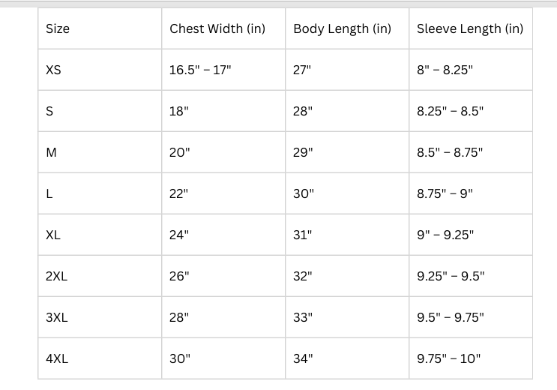
Task: Click the Size column header cell
Action: pos(100,28)
